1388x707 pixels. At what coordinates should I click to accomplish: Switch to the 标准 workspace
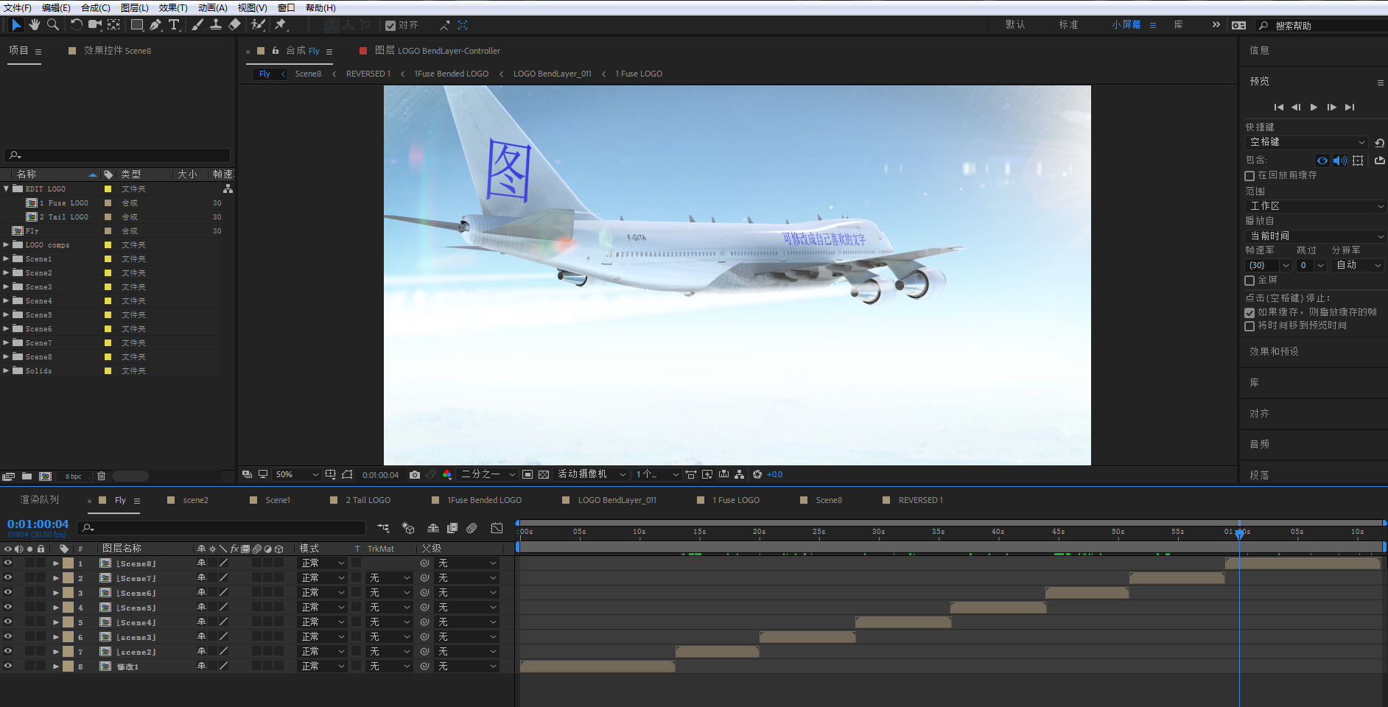coord(1068,25)
